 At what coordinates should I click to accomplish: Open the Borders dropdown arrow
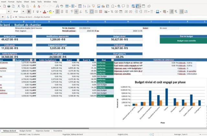[x=149, y=12]
